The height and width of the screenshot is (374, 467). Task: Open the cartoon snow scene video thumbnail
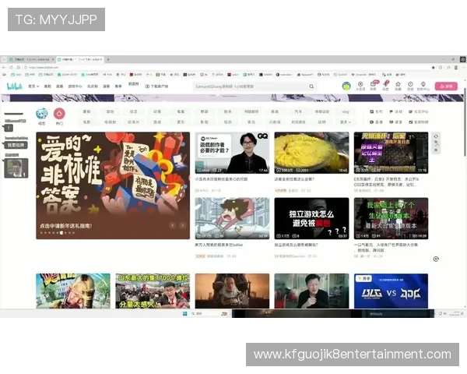[232, 218]
